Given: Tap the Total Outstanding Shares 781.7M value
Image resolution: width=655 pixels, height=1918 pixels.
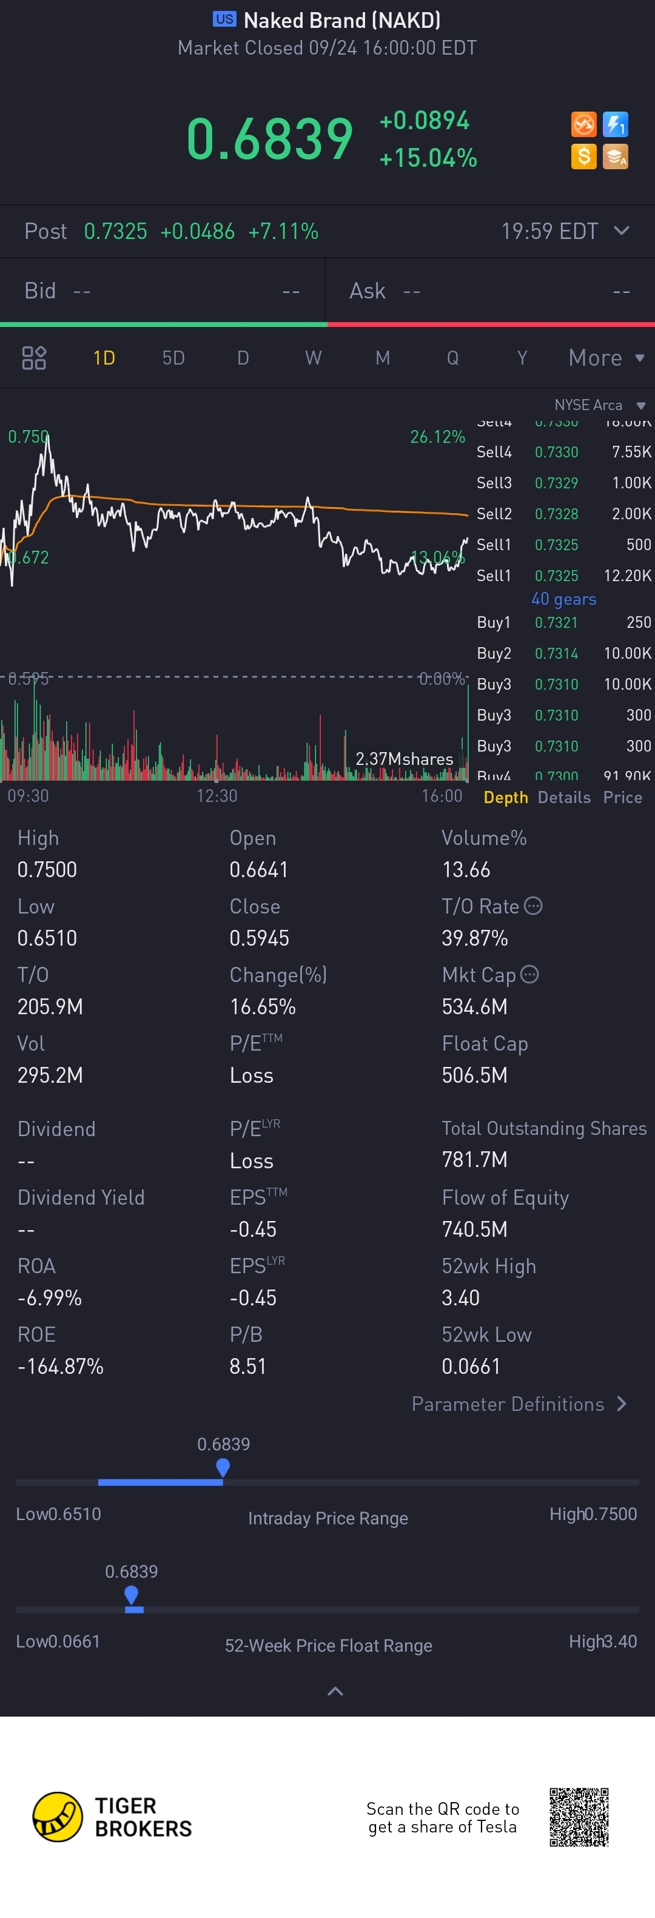Looking at the screenshot, I should [x=474, y=1159].
